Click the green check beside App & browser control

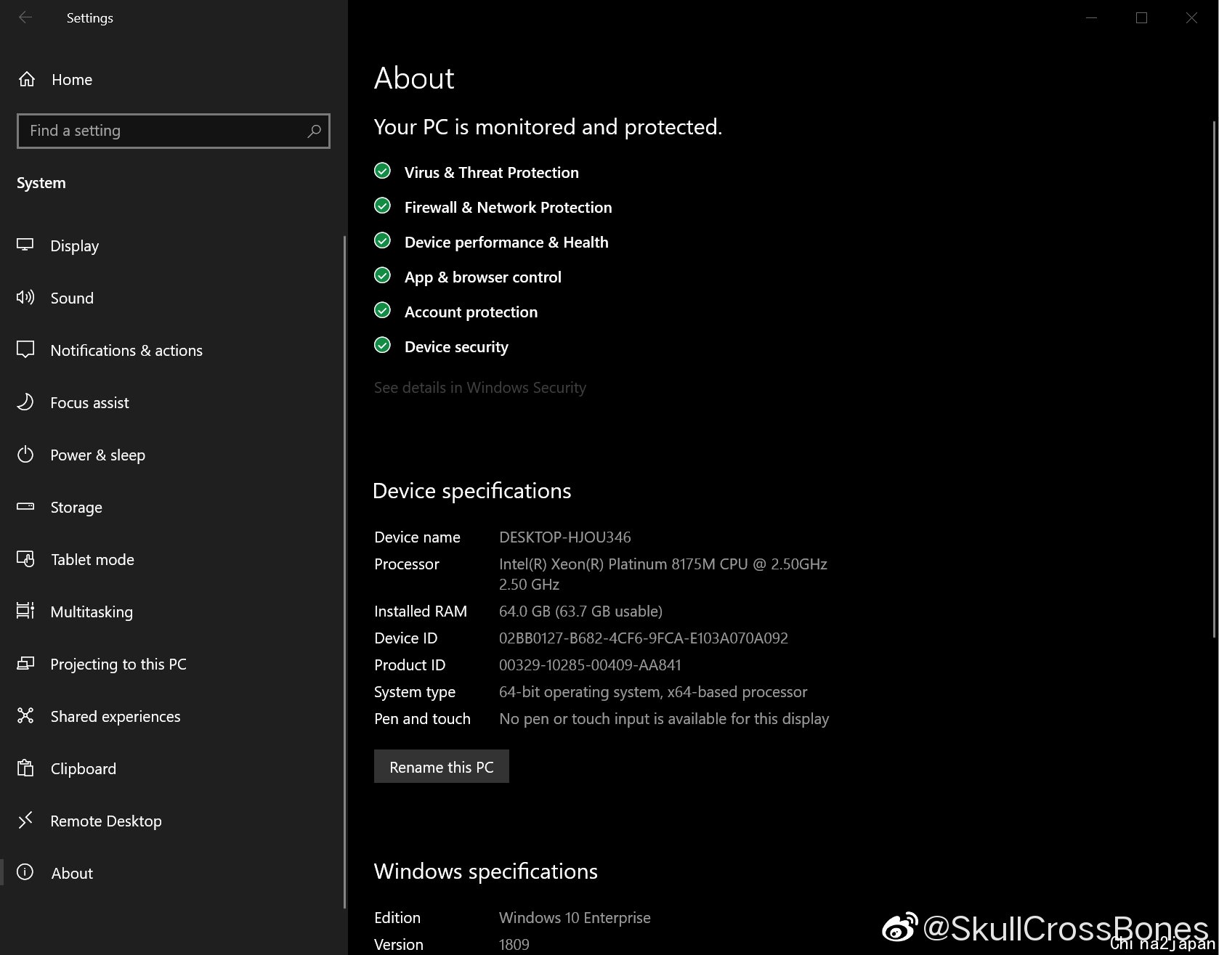point(382,275)
